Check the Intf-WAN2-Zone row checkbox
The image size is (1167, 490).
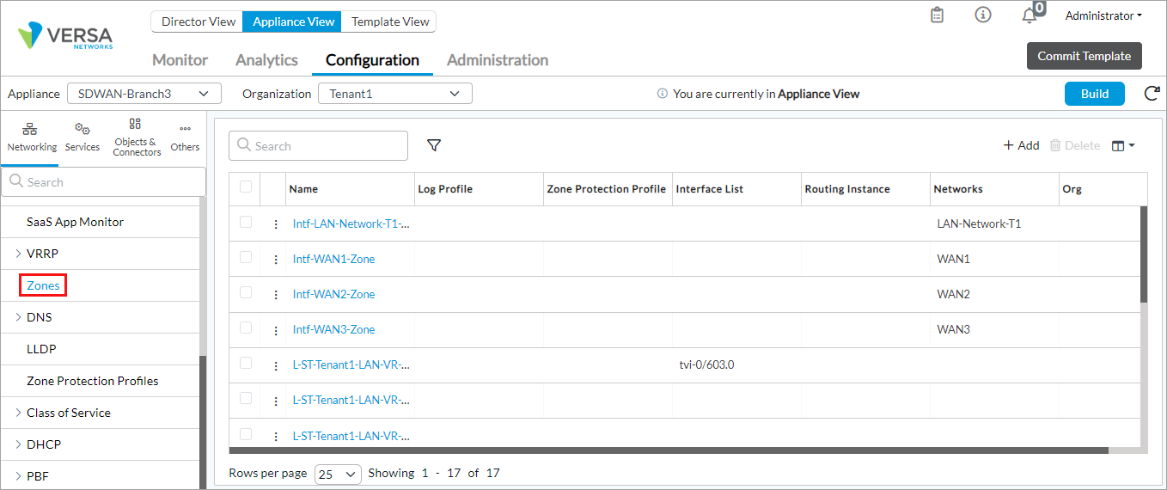click(246, 293)
